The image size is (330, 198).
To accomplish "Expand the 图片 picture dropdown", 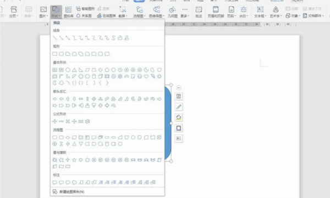I will pyautogui.click(x=43, y=12).
